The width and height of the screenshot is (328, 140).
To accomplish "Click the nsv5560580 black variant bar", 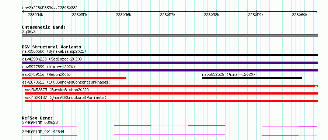I will (x=170, y=55).
